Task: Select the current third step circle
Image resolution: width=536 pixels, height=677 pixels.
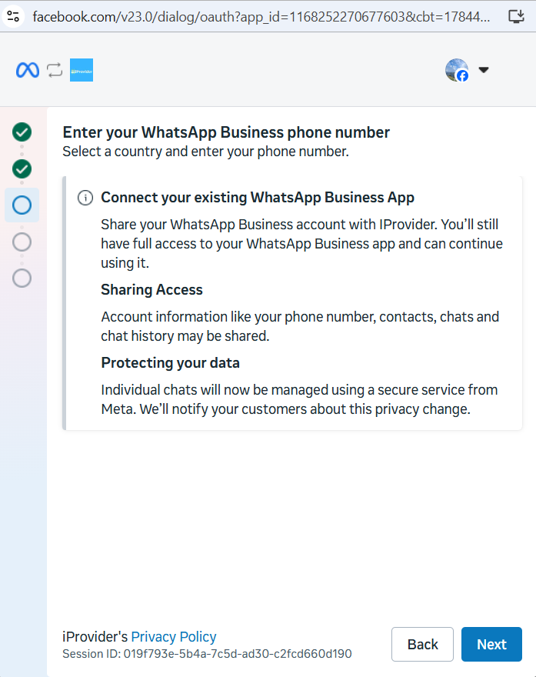Action: [22, 205]
